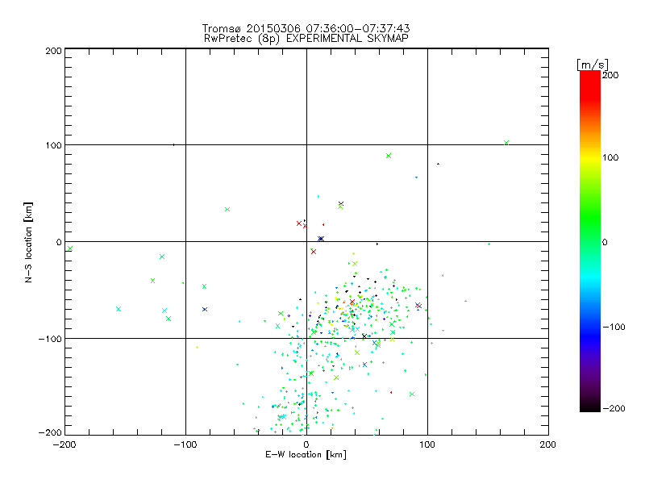Click the 200 tick label on the E-W axis

point(547,444)
